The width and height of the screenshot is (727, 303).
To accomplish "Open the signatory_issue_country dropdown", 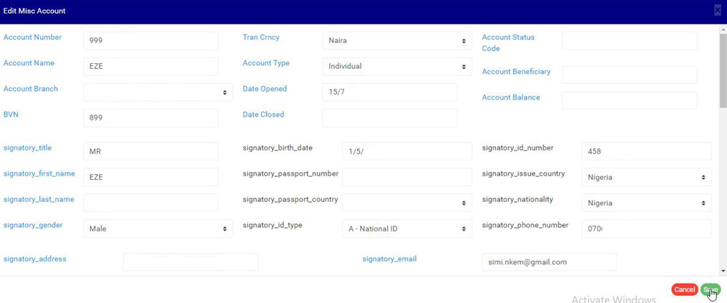I will point(646,177).
